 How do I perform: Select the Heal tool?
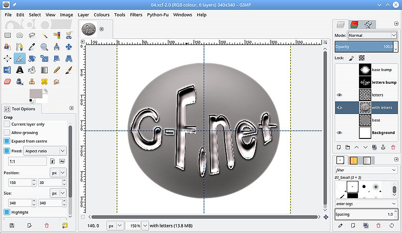45,81
